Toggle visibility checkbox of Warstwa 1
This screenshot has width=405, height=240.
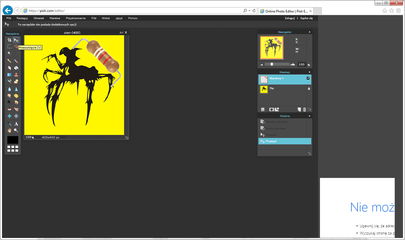(x=308, y=78)
